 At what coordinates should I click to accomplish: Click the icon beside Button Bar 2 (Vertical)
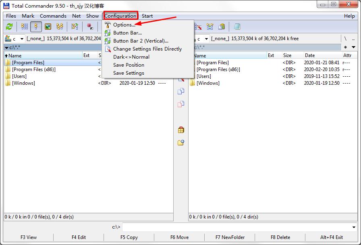(108, 41)
